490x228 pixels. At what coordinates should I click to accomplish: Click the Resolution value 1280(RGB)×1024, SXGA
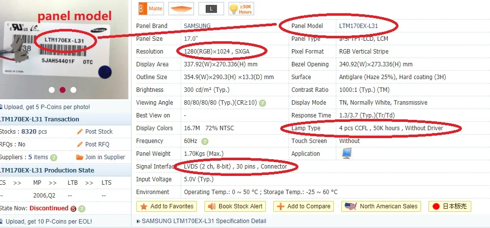(x=217, y=52)
